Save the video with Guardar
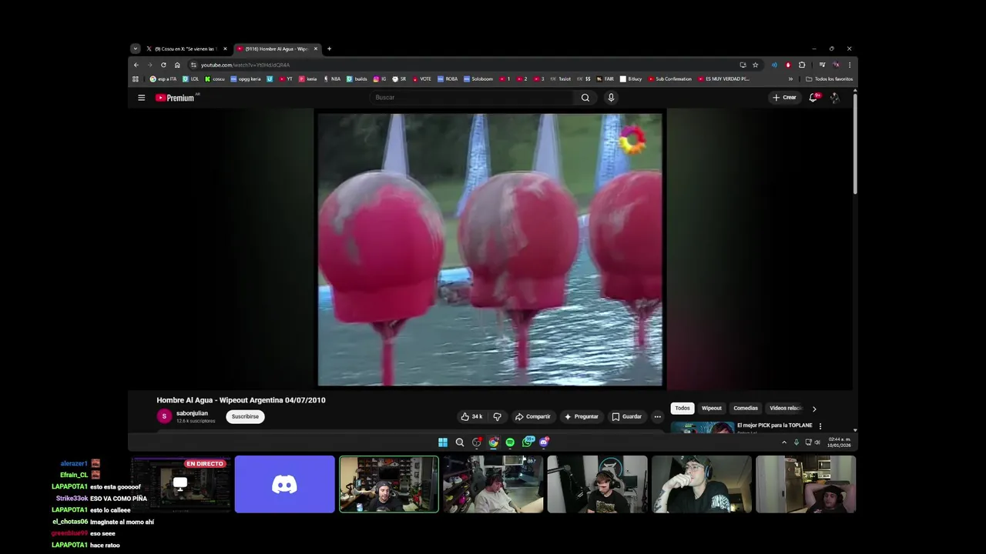The height and width of the screenshot is (554, 986). click(626, 416)
